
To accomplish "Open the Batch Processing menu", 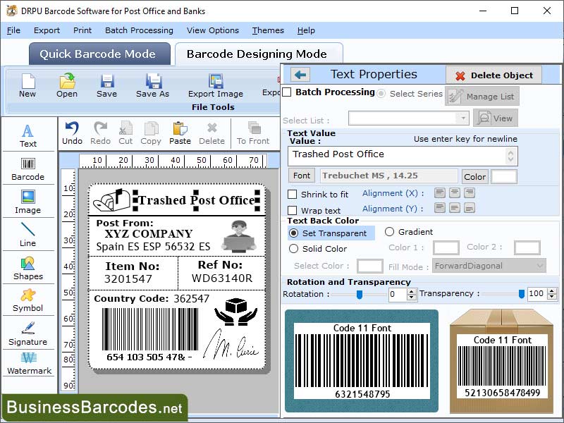I will (x=139, y=30).
